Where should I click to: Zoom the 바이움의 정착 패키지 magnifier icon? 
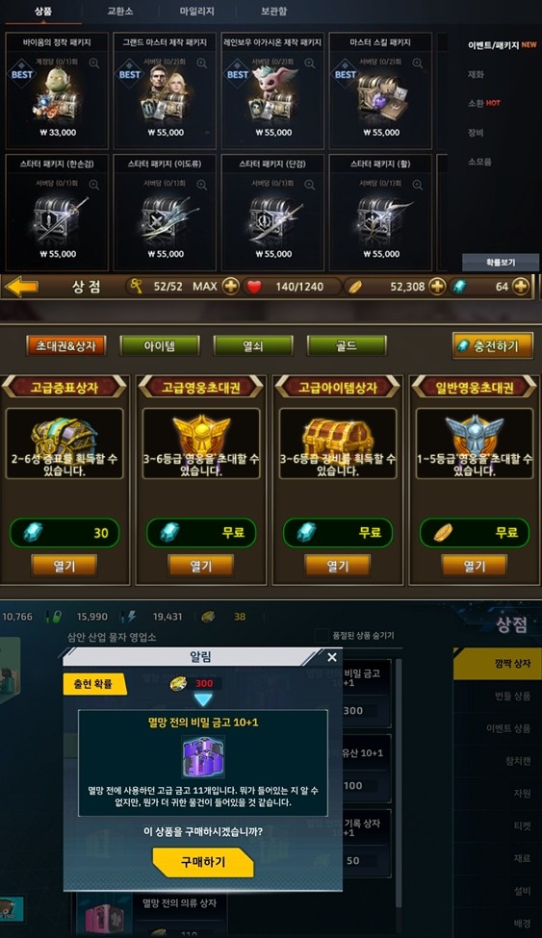coord(94,63)
